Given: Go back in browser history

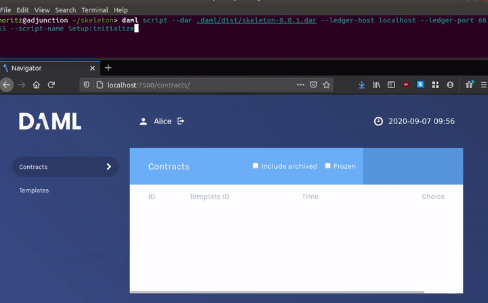Looking at the screenshot, I should pos(7,85).
